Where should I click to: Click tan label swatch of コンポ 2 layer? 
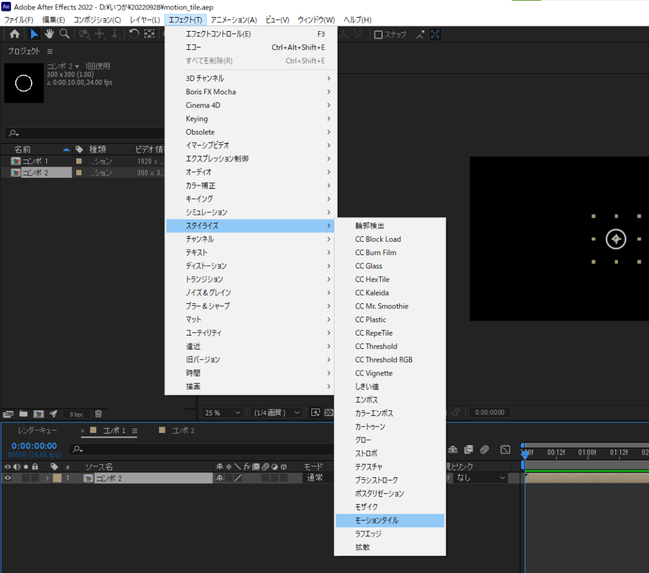pyautogui.click(x=57, y=478)
